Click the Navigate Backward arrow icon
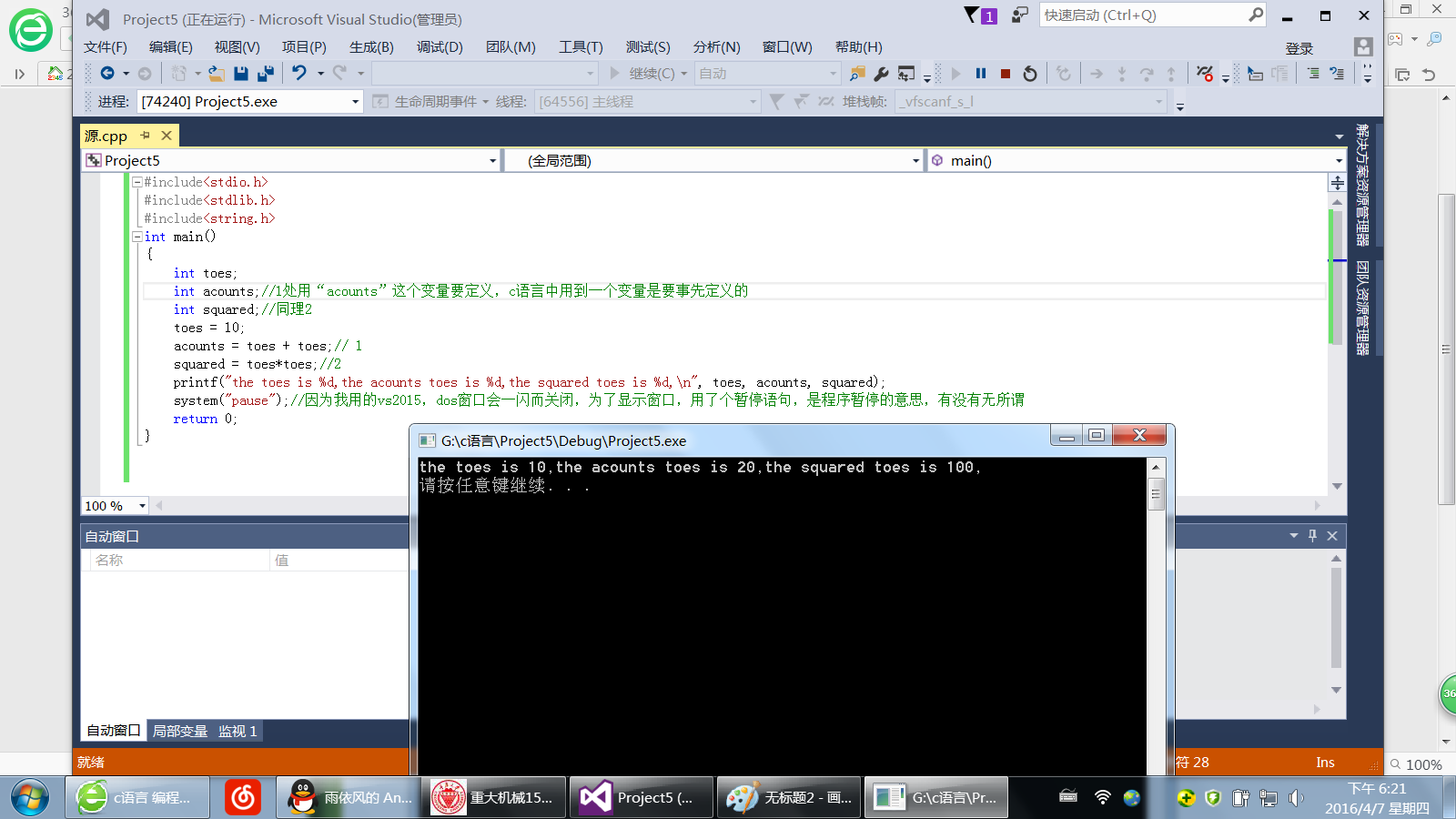This screenshot has height=819, width=1456. coord(107,74)
